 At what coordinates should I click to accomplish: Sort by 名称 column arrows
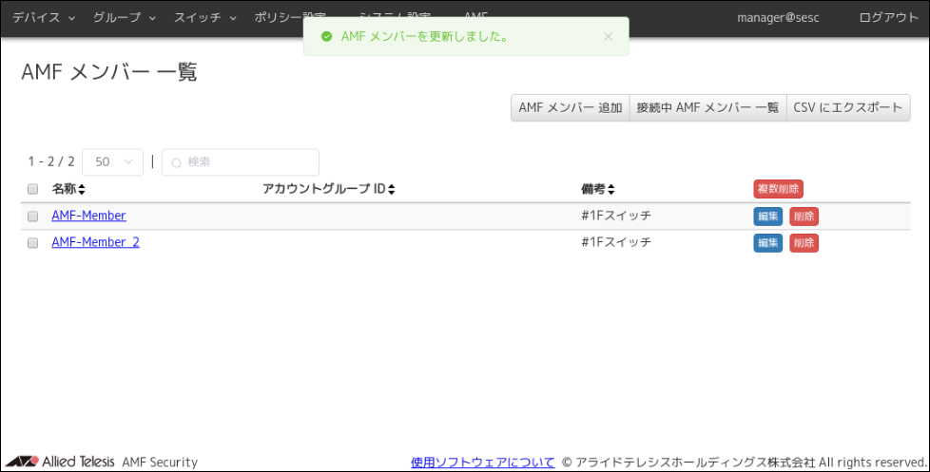(x=82, y=189)
